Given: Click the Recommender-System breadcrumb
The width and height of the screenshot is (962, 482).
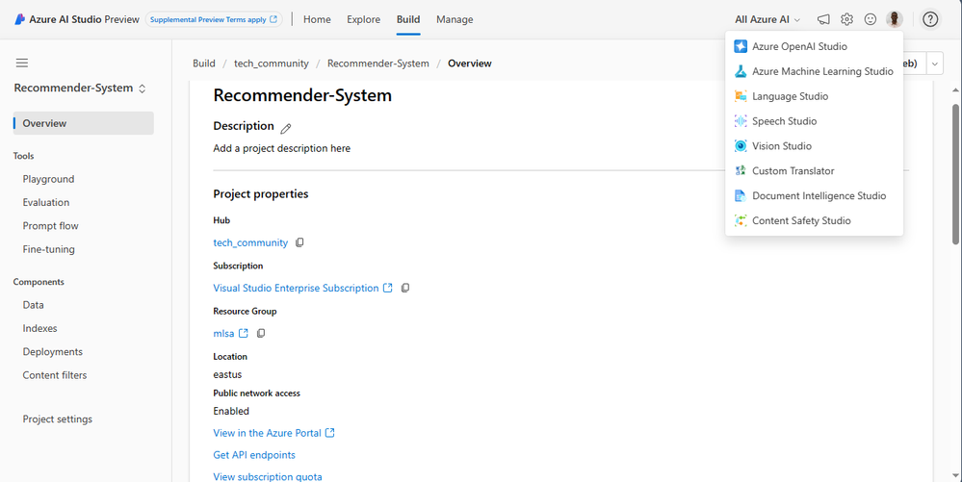Looking at the screenshot, I should 377,63.
